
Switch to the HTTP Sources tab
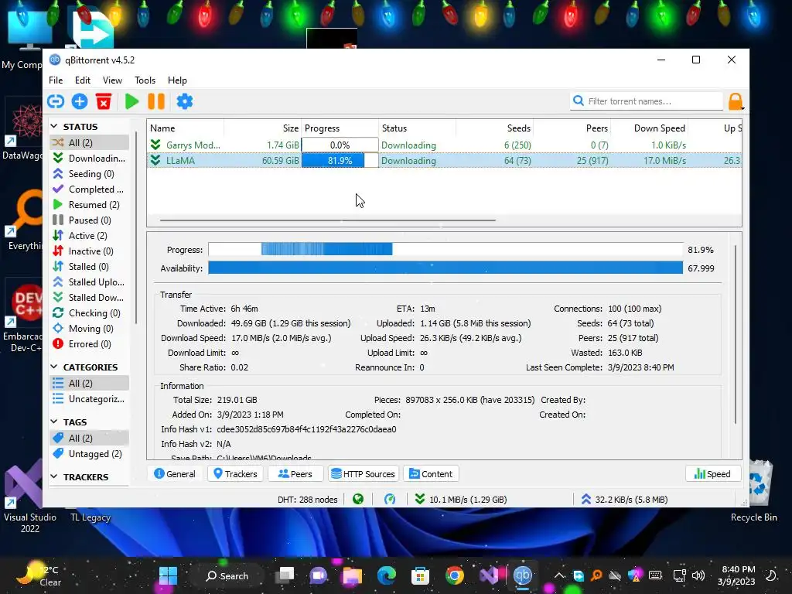coord(364,474)
